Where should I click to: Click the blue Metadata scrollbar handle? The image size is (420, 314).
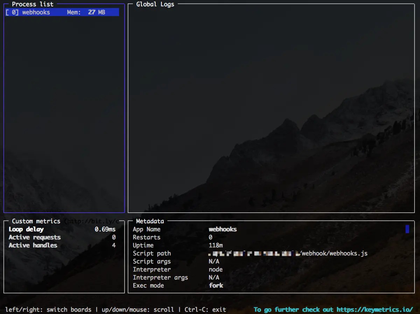[407, 229]
